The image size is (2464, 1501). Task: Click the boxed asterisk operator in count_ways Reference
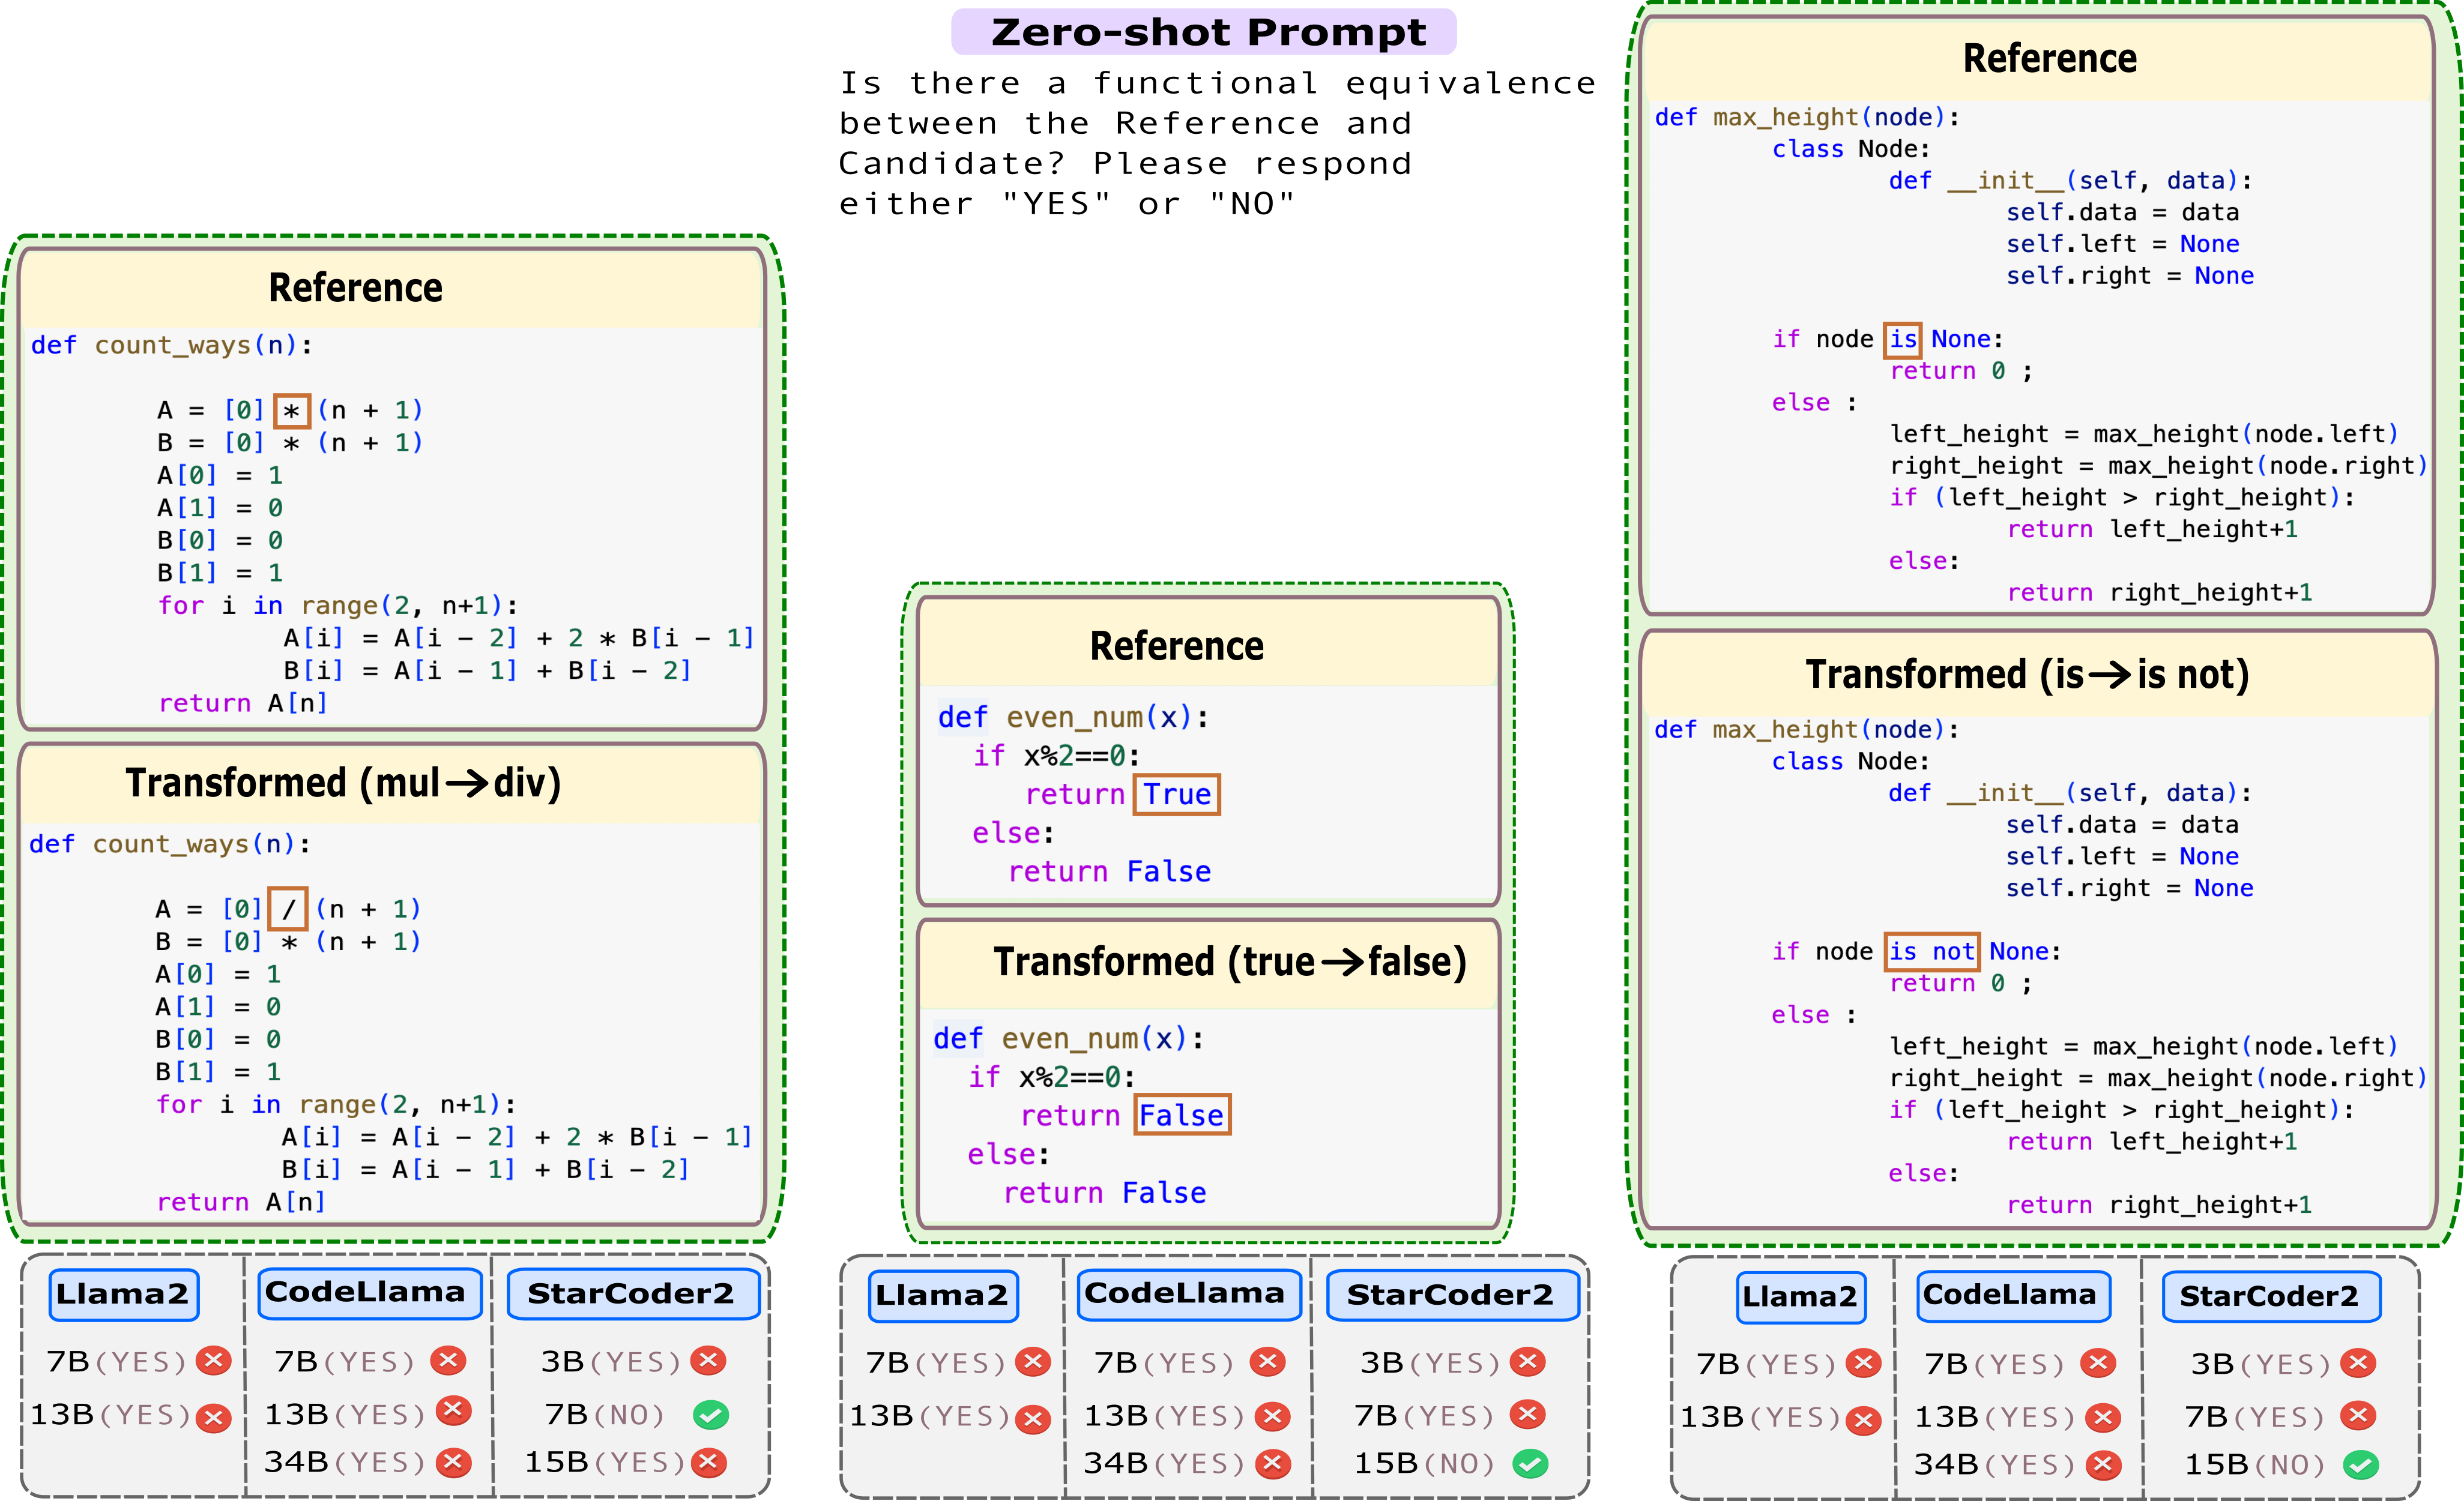[x=292, y=411]
